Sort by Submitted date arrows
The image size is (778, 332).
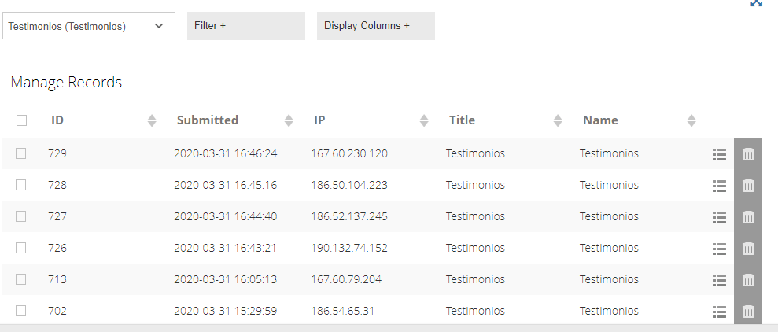[289, 120]
